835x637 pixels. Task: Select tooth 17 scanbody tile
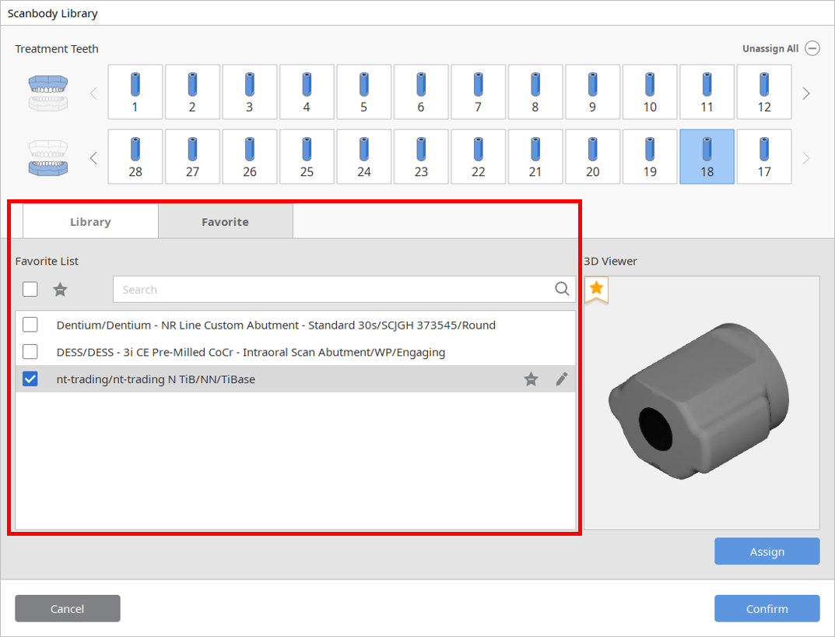[764, 157]
